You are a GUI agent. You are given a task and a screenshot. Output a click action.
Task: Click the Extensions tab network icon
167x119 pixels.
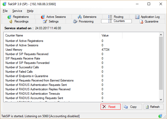point(80,17)
